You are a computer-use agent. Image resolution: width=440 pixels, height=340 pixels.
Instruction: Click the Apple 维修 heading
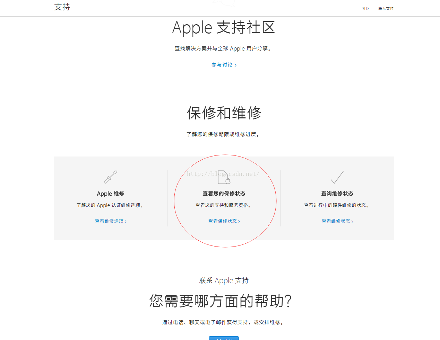111,194
